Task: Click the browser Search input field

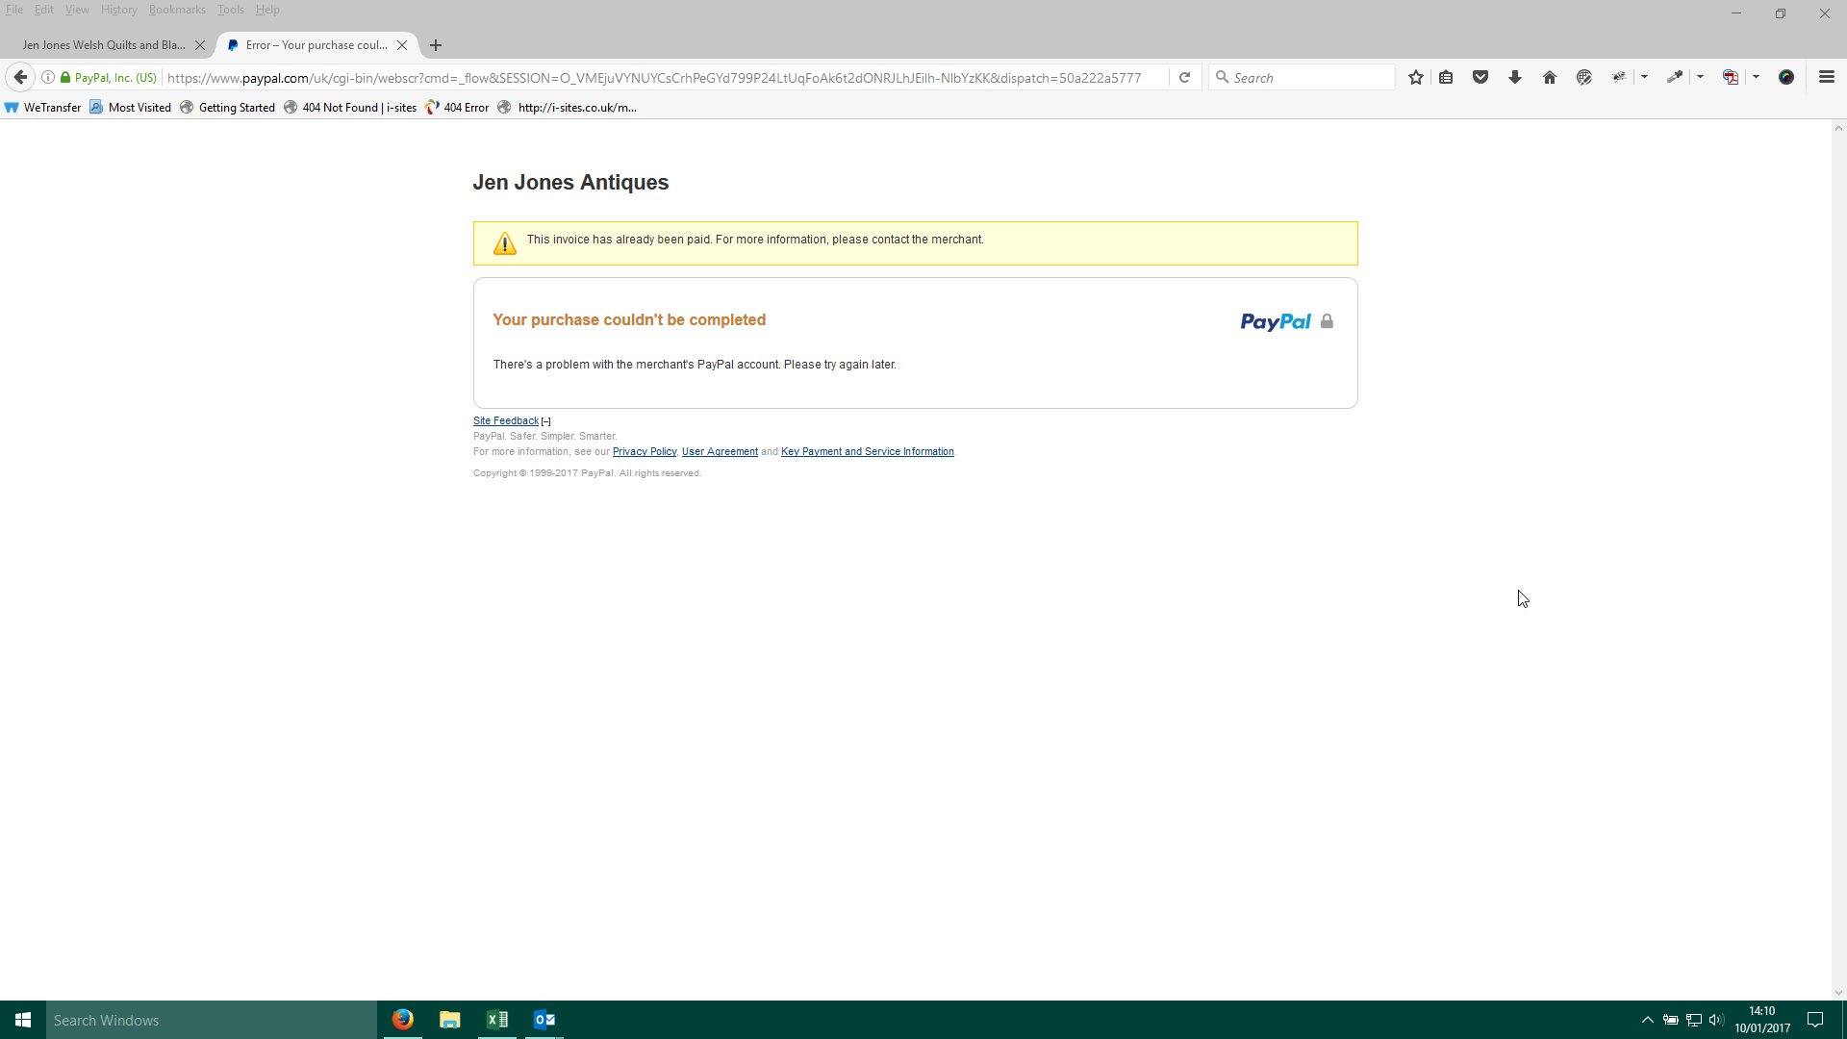Action: click(x=1308, y=77)
